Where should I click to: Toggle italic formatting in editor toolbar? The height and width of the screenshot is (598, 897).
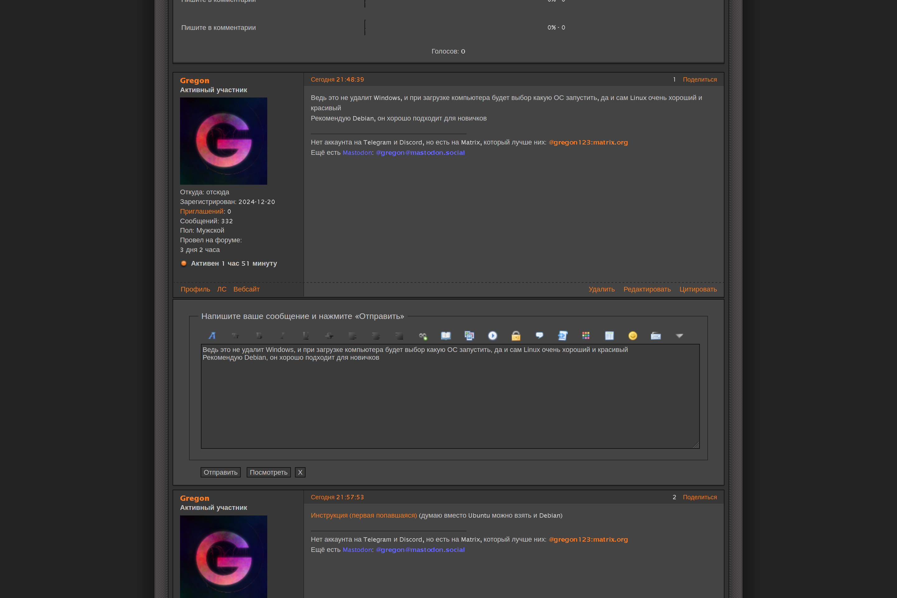click(x=282, y=336)
